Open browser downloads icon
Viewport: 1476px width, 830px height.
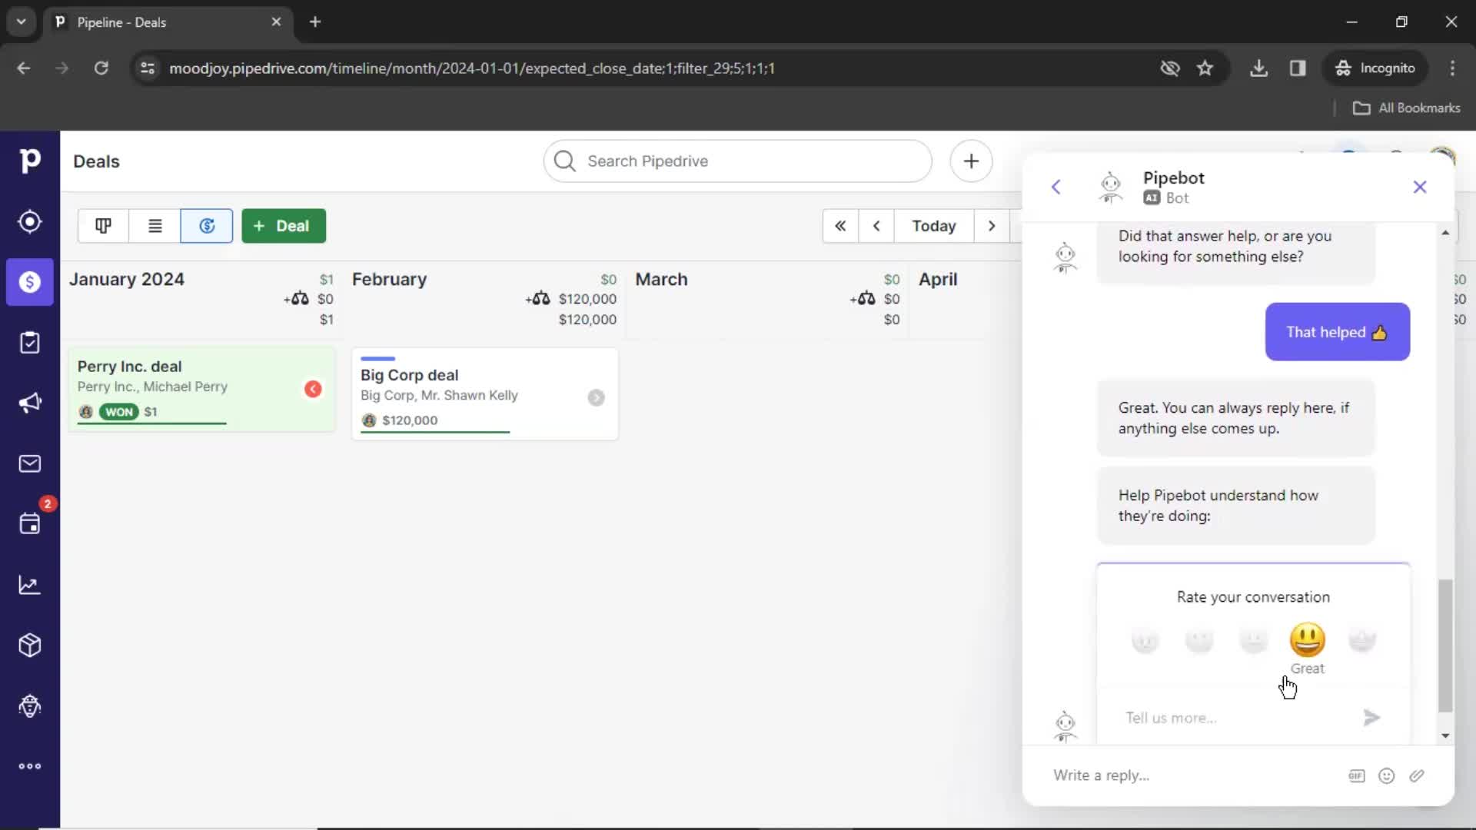(1258, 68)
